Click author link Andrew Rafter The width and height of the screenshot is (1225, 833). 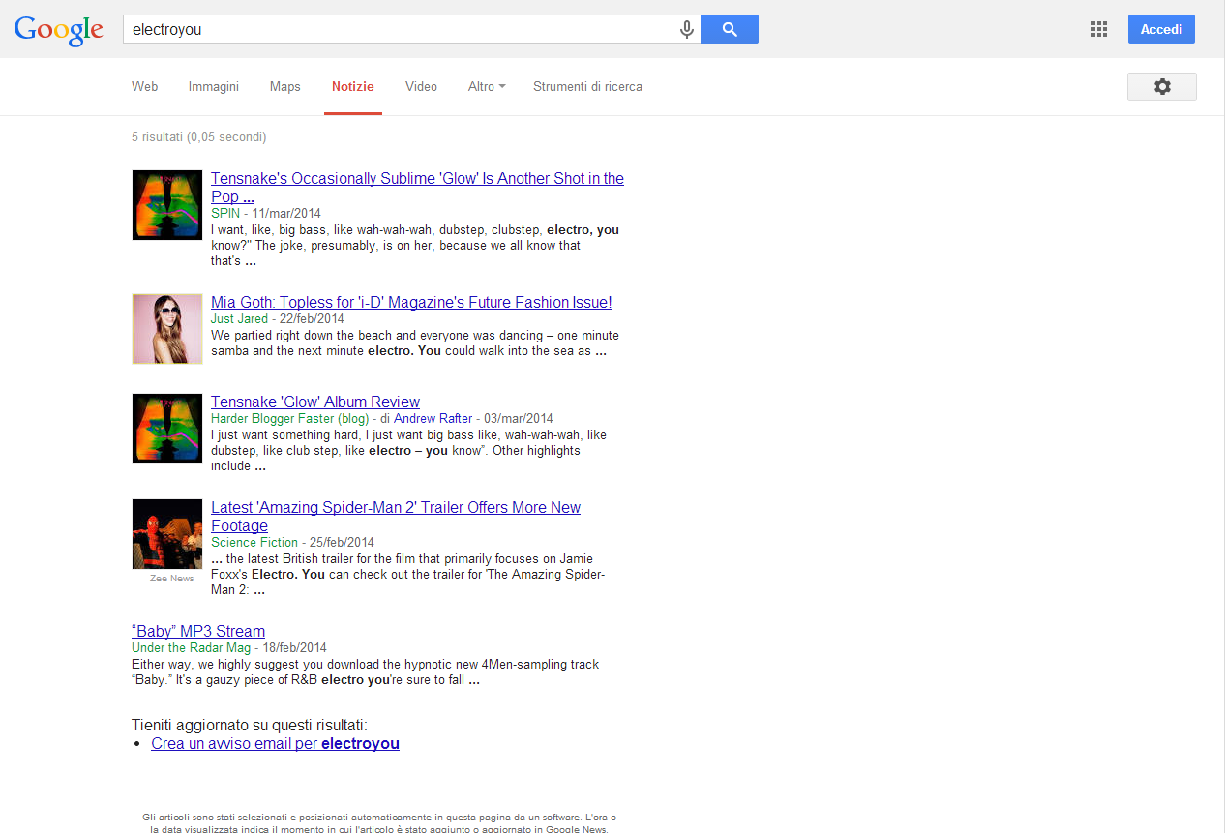tap(433, 419)
